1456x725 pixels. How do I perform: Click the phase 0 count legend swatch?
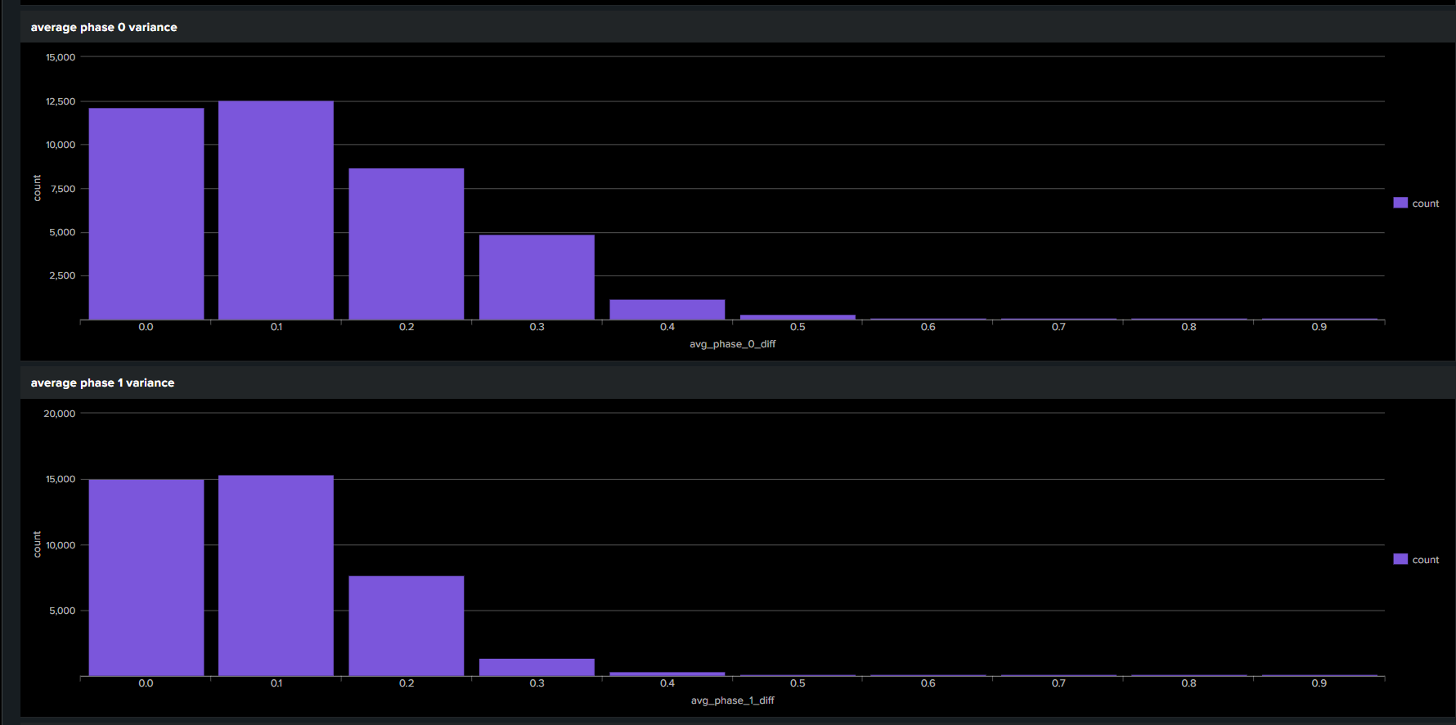[x=1400, y=203]
